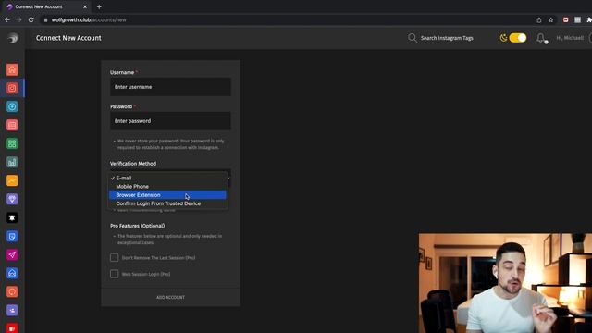Screen dimensions: 592x333
Task: Open the pink-red list sidebar icon
Action: (12, 125)
